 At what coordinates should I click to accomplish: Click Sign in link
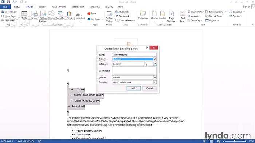246,7
